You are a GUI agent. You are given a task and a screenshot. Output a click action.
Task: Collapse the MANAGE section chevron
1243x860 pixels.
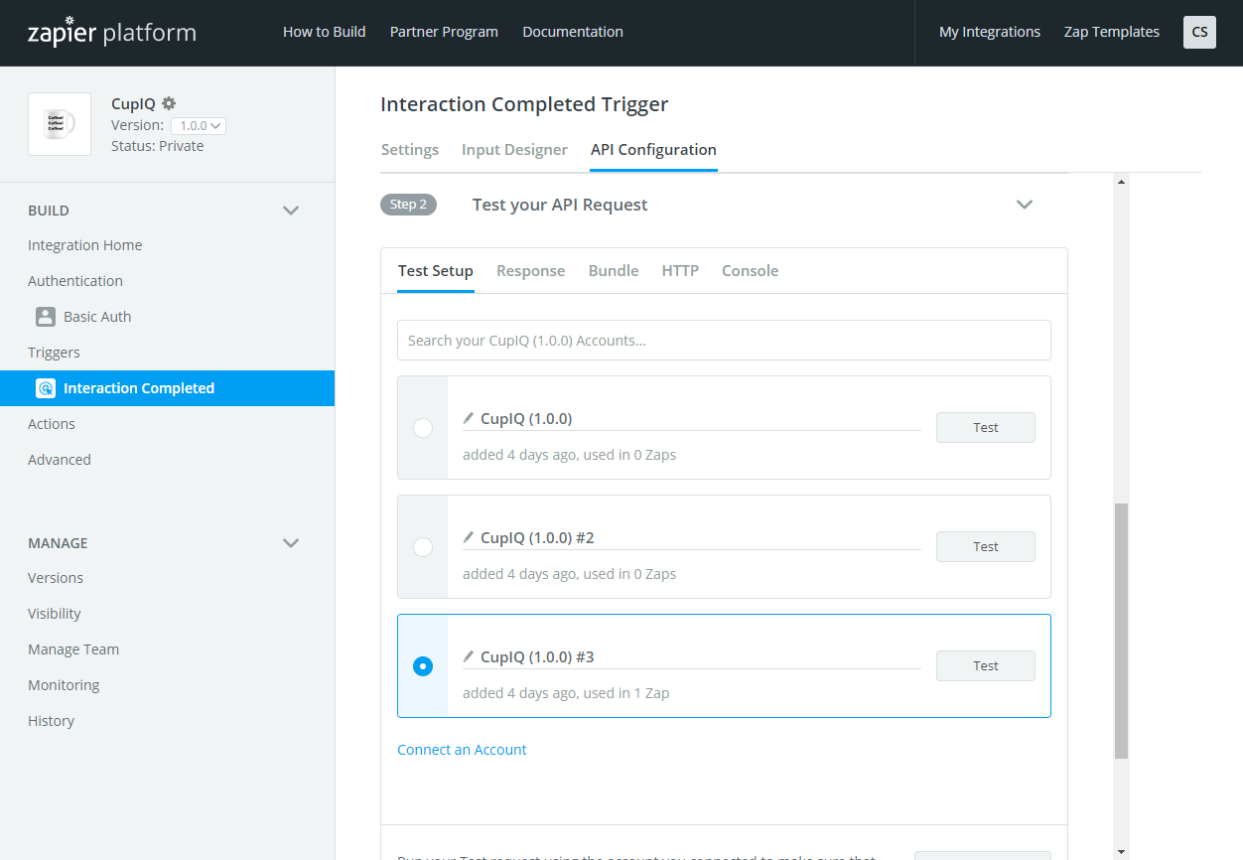coord(291,543)
